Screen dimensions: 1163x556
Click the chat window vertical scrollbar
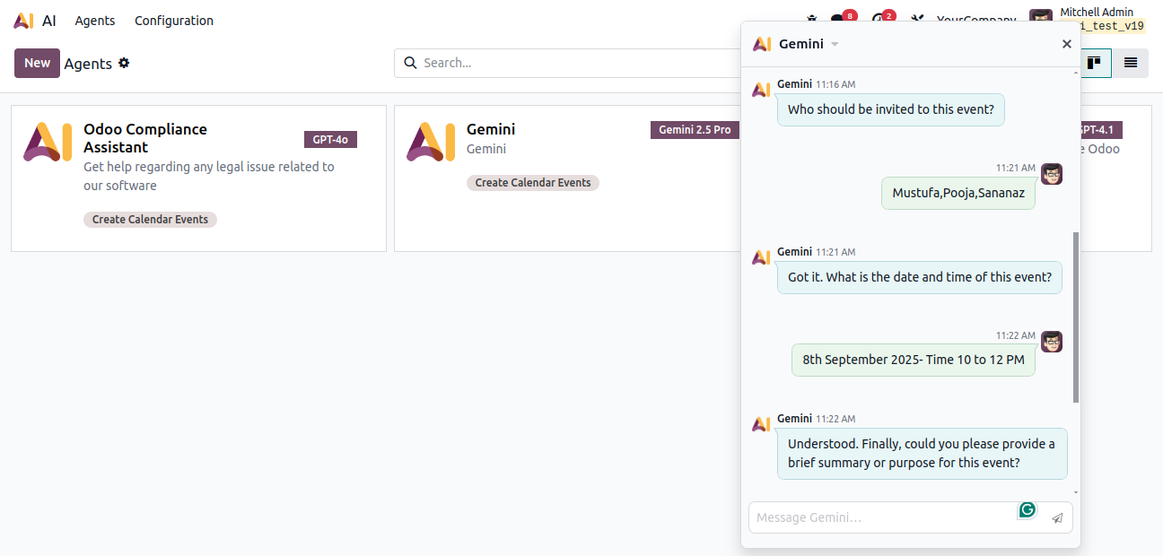coord(1075,317)
